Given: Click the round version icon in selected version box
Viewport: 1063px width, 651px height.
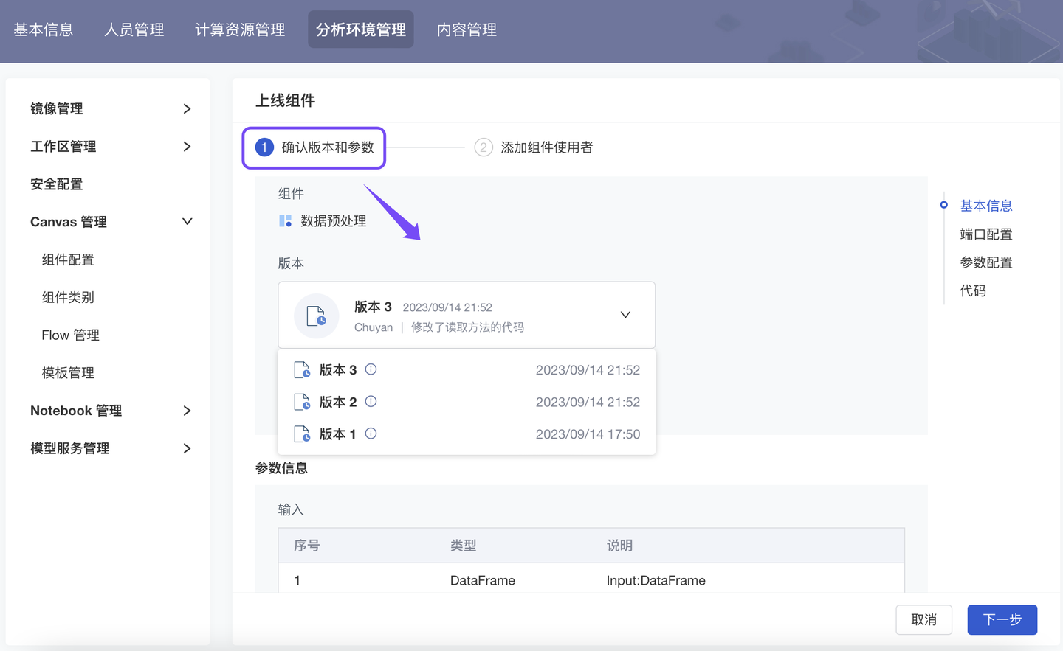Looking at the screenshot, I should (316, 316).
